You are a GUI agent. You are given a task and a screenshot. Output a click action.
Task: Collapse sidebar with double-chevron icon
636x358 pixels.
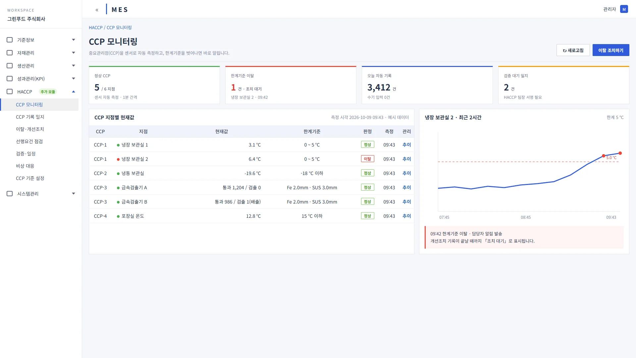click(97, 10)
